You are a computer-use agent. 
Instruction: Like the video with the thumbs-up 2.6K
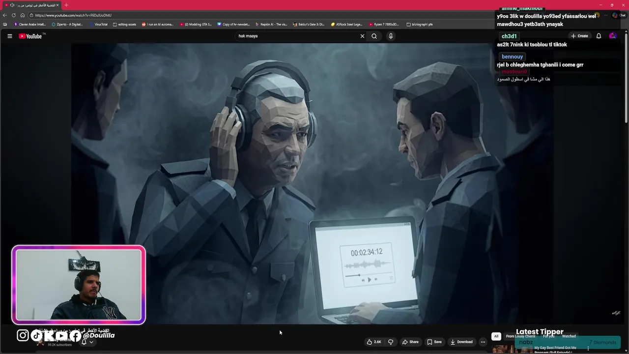tap(374, 342)
